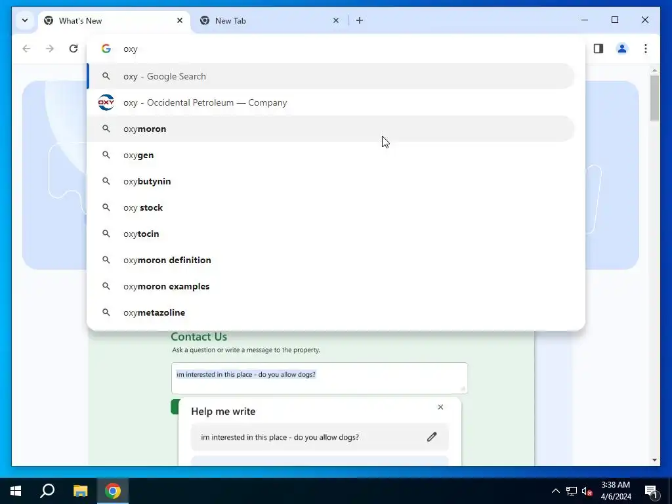Image resolution: width=672 pixels, height=504 pixels.
Task: Close the New Tab tab
Action: pos(336,20)
